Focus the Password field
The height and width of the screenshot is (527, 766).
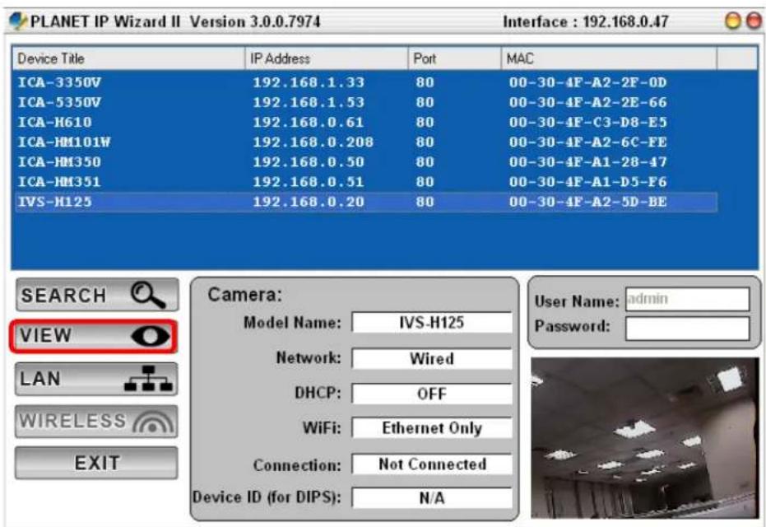pos(687,328)
